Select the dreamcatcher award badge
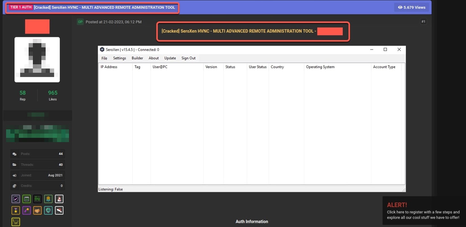The height and width of the screenshot is (227, 466). tap(48, 199)
